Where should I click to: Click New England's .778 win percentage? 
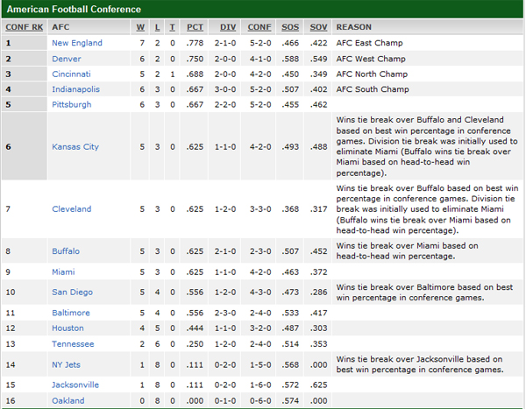pyautogui.click(x=195, y=43)
